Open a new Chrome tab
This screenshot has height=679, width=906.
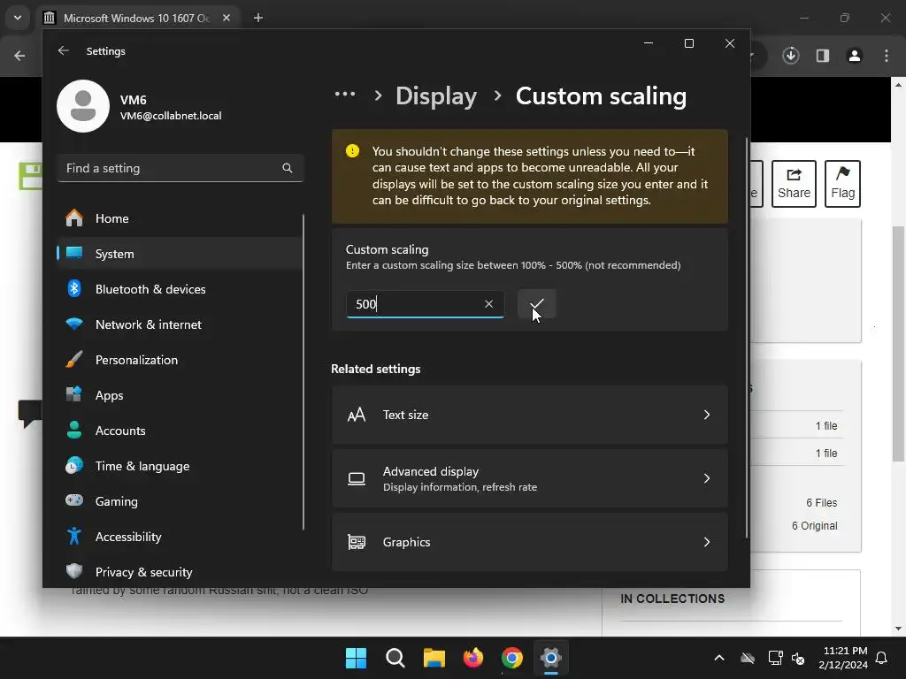point(258,18)
